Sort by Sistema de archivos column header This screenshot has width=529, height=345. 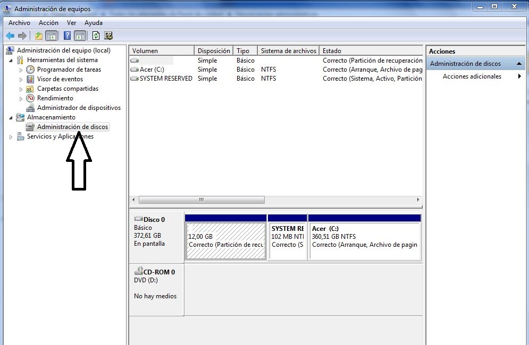(289, 50)
